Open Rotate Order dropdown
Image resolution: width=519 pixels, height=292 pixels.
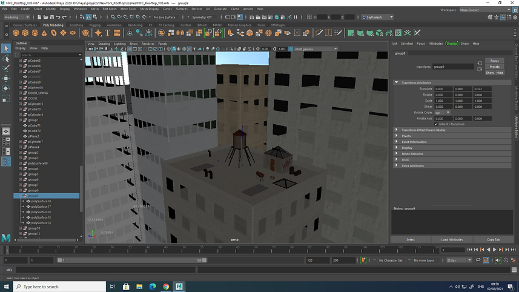point(443,113)
